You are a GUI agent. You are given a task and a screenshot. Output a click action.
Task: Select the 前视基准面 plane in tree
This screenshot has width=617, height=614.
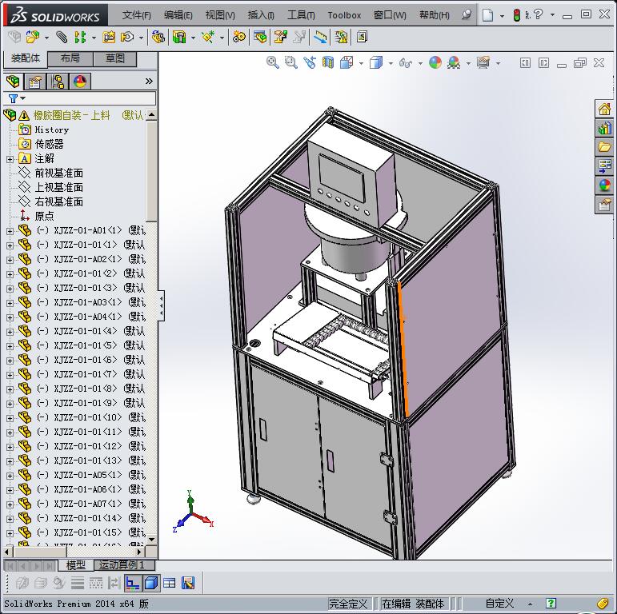point(59,173)
